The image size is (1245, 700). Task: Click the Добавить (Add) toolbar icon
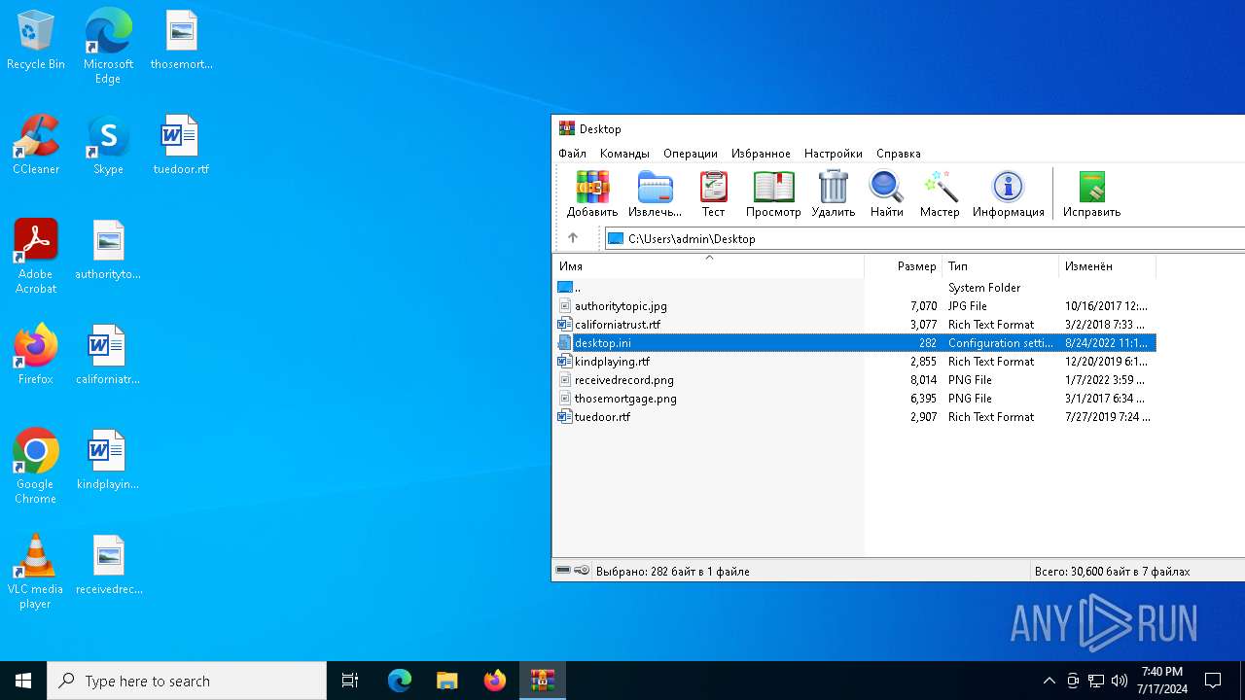tap(591, 193)
